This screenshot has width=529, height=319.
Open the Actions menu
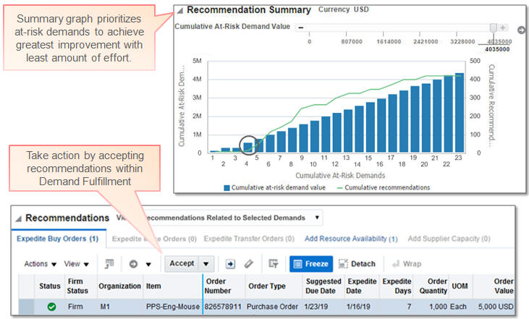point(39,264)
